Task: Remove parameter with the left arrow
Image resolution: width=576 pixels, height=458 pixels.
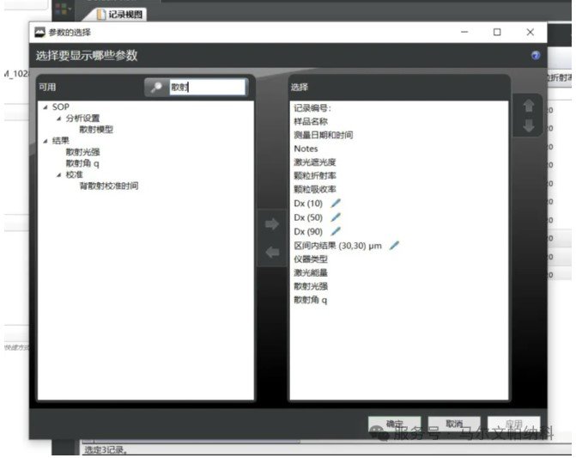Action: pyautogui.click(x=272, y=252)
